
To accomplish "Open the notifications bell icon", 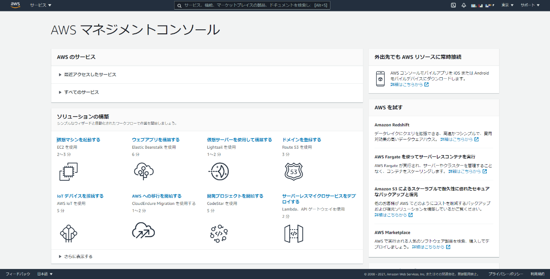I will tap(463, 5).
